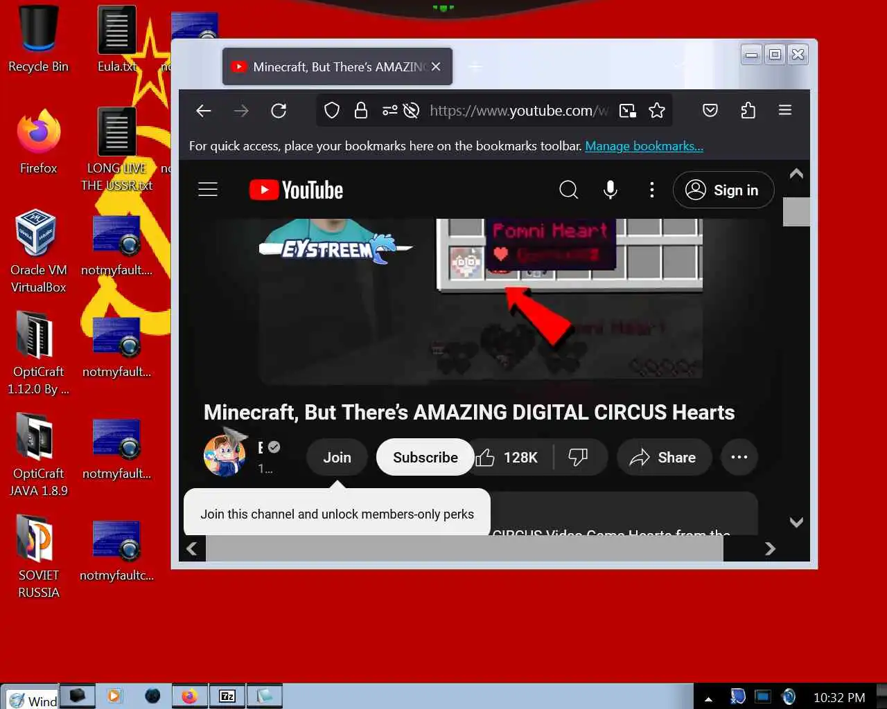Click the network tray icon
This screenshot has width=887, height=709.
pos(762,697)
